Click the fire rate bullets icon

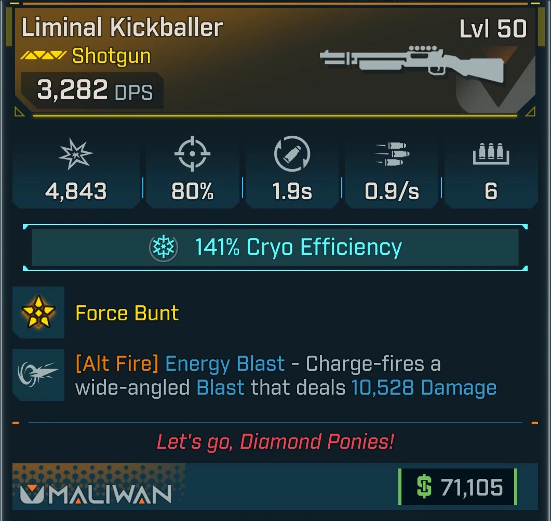pos(392,154)
